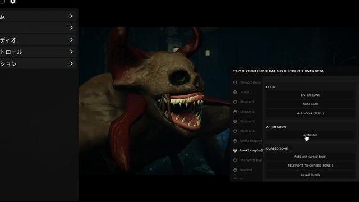Click the horned monster game view
359x202 pixels.
click(x=155, y=101)
